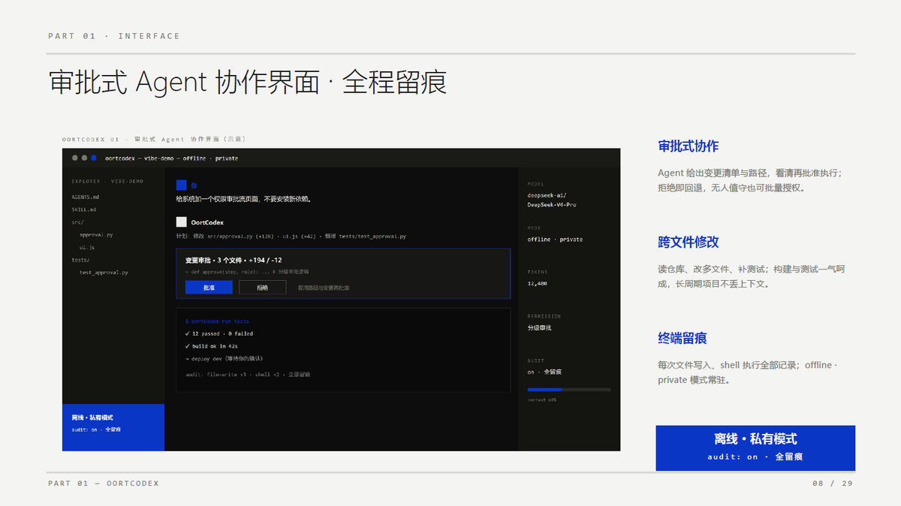Image resolution: width=901 pixels, height=506 pixels.
Task: Click the 变更审批 · 3 个文件 header
Action: click(234, 260)
